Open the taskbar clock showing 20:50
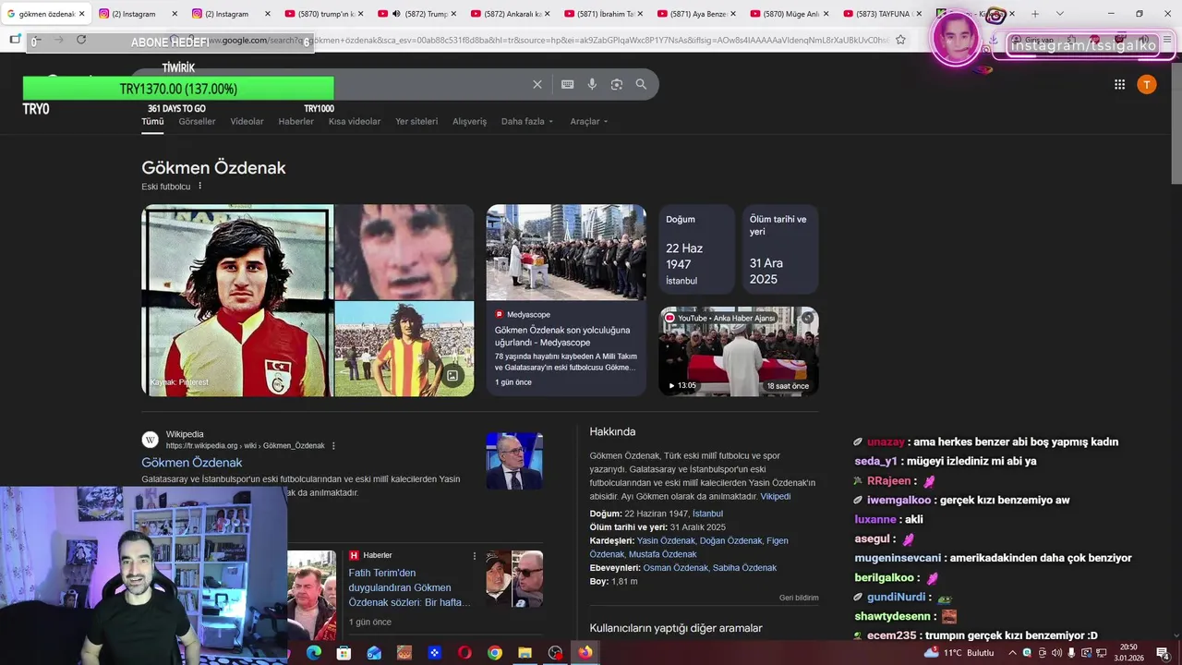This screenshot has height=665, width=1182. tap(1128, 653)
